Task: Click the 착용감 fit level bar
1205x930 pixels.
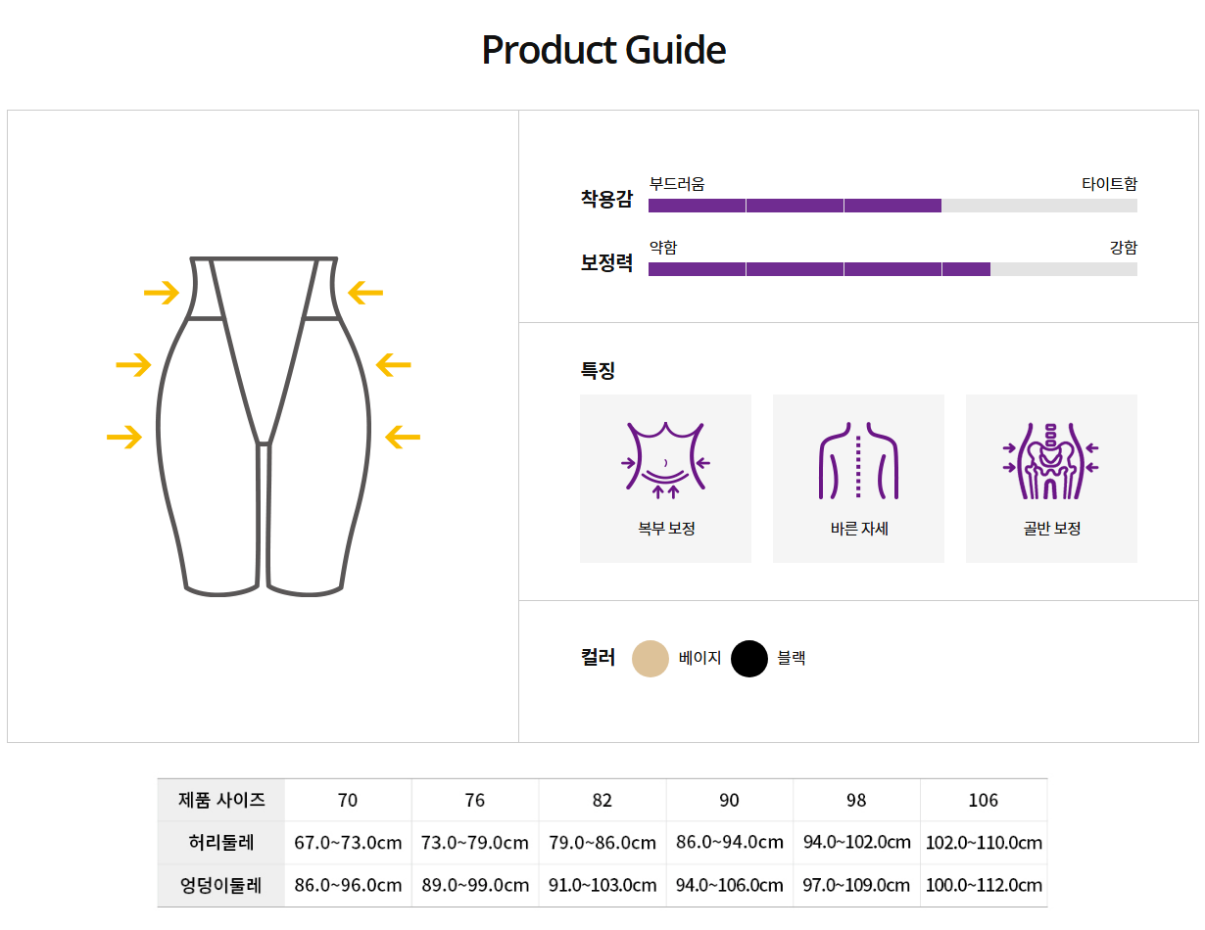Action: pyautogui.click(x=892, y=206)
